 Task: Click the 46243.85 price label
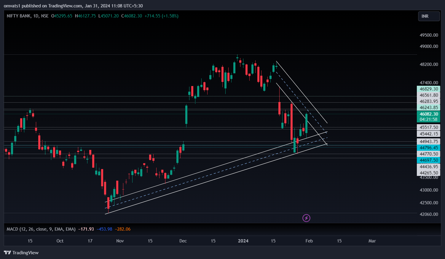coord(428,108)
